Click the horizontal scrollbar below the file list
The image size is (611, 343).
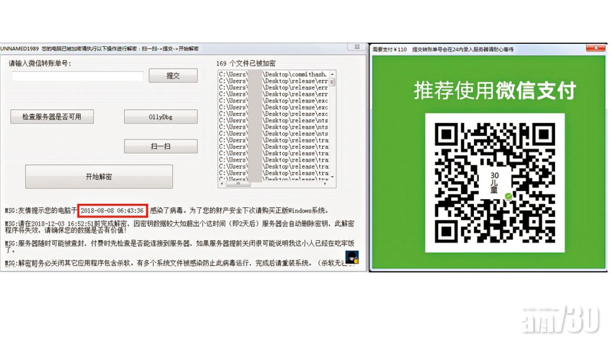pyautogui.click(x=237, y=183)
